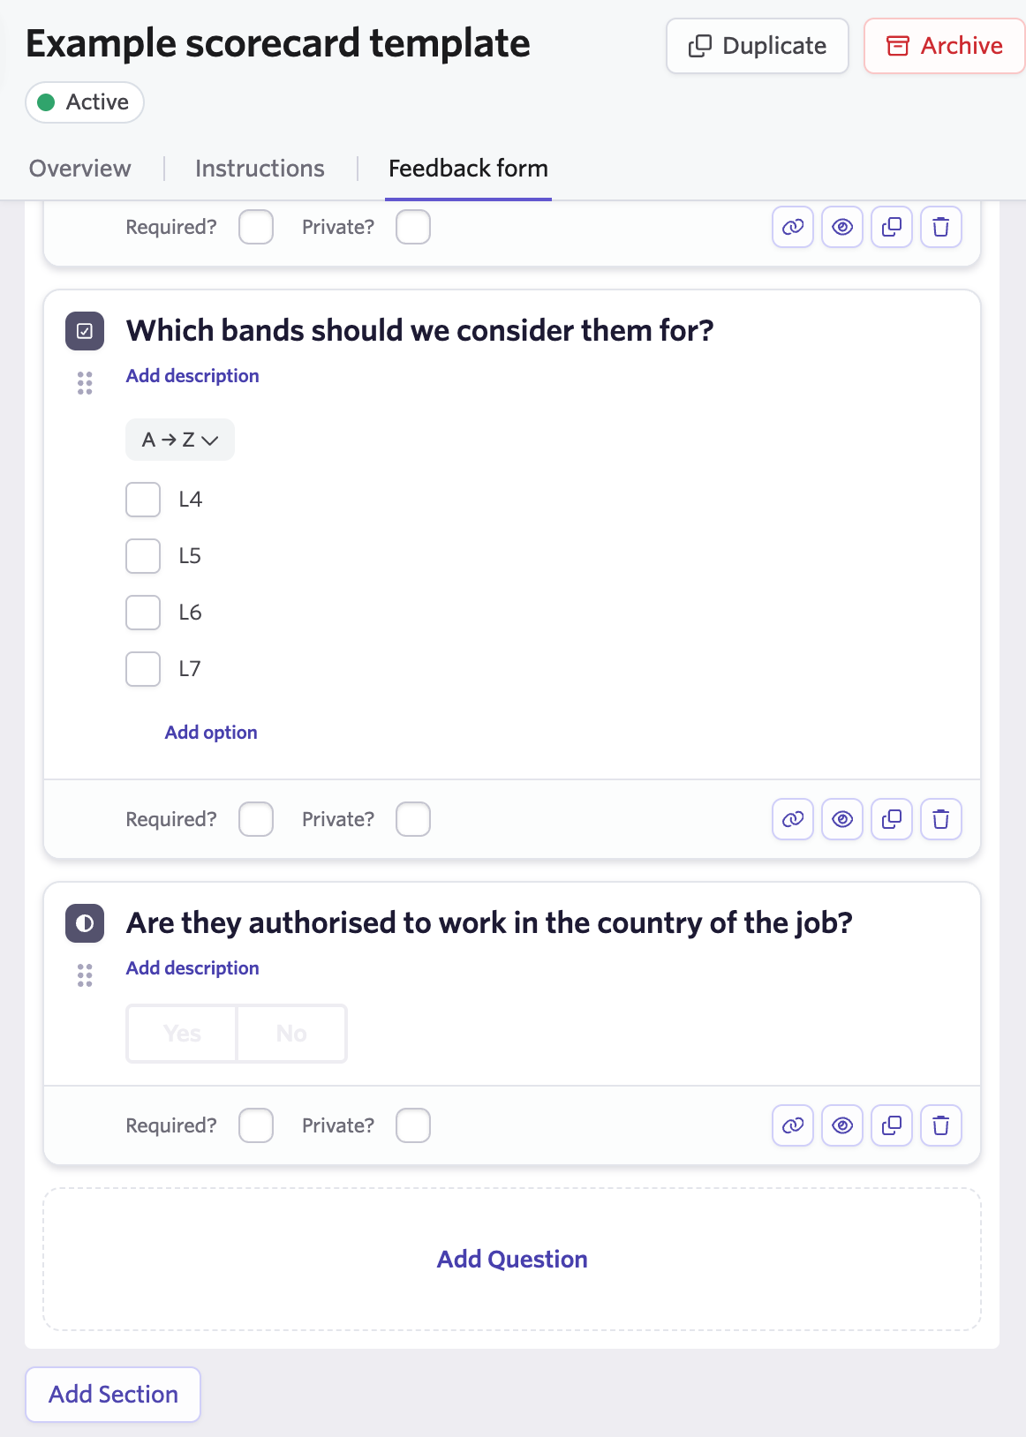Open the Instructions tab

click(x=260, y=169)
